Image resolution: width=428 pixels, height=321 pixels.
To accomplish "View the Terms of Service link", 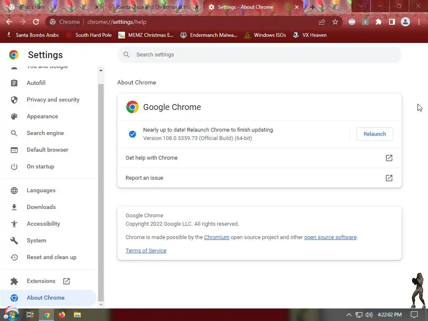I will (x=146, y=251).
